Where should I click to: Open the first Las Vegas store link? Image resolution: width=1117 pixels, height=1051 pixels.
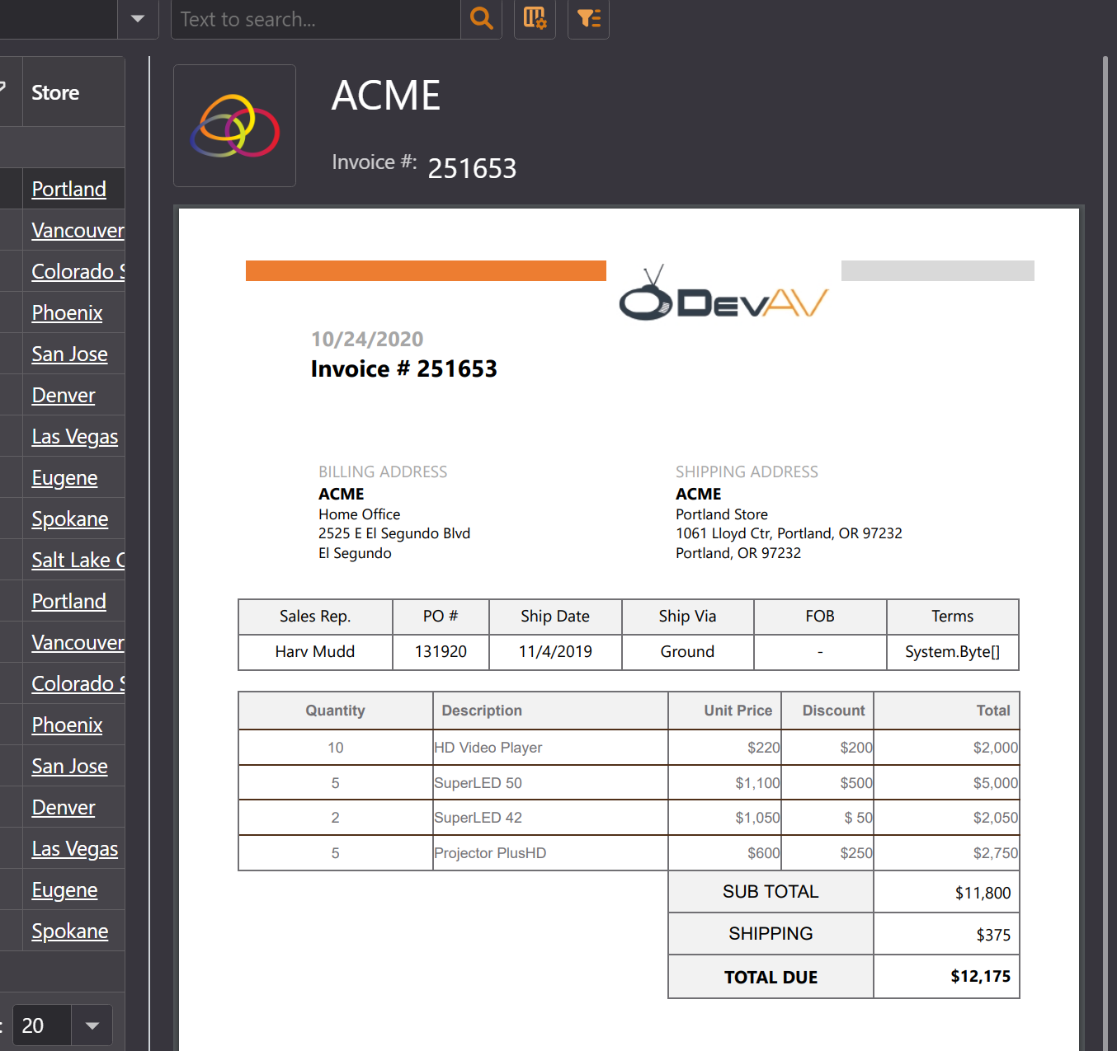pyautogui.click(x=75, y=436)
